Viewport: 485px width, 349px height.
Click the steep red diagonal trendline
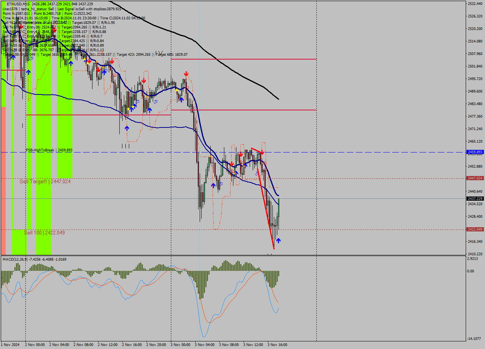point(265,209)
